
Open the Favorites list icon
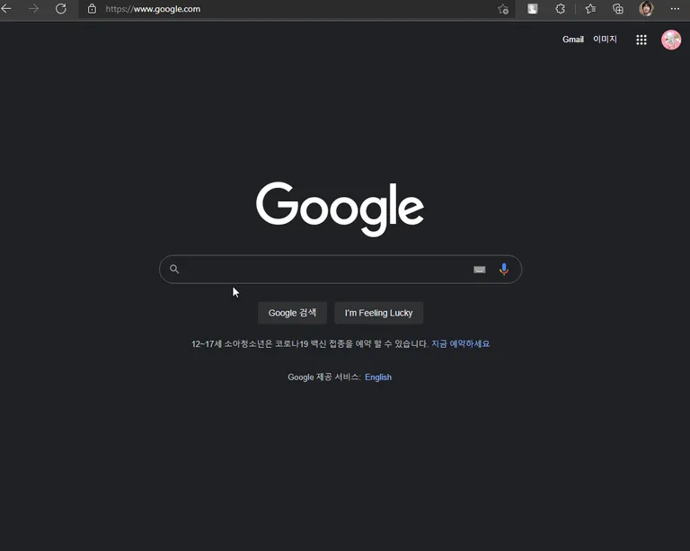pyautogui.click(x=590, y=9)
